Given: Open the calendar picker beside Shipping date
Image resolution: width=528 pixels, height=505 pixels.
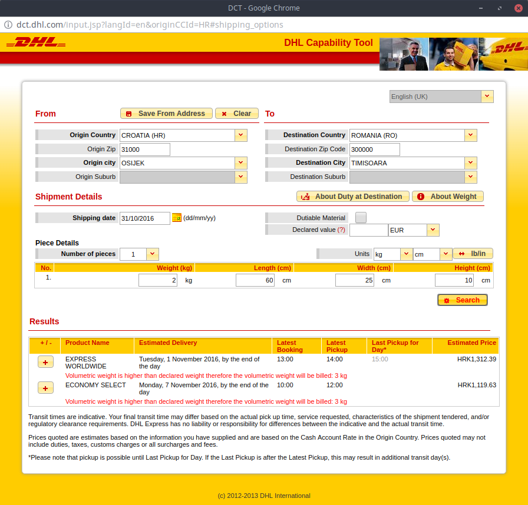Looking at the screenshot, I should pyautogui.click(x=176, y=218).
